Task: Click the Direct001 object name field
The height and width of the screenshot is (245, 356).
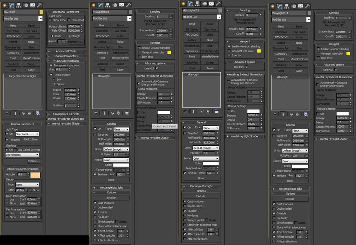Action: [x=21, y=12]
